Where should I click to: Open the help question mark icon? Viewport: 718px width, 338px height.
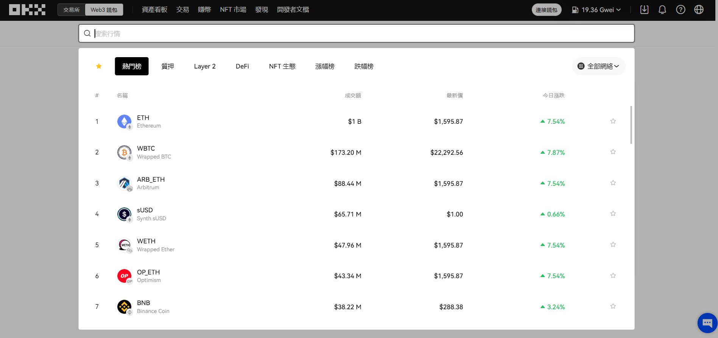tap(681, 10)
